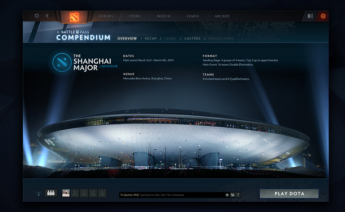Click the chat help question mark icon
The width and height of the screenshot is (345, 212).
pos(238,195)
